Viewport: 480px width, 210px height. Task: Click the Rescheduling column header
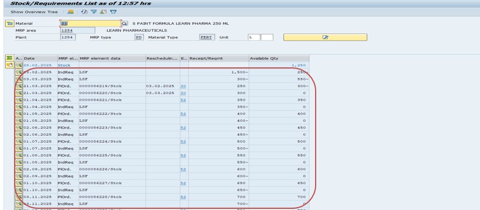163,58
